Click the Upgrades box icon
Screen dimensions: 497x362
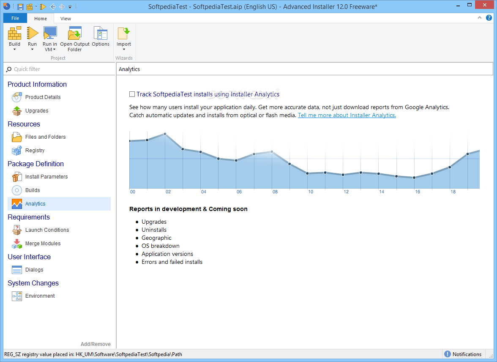[17, 111]
